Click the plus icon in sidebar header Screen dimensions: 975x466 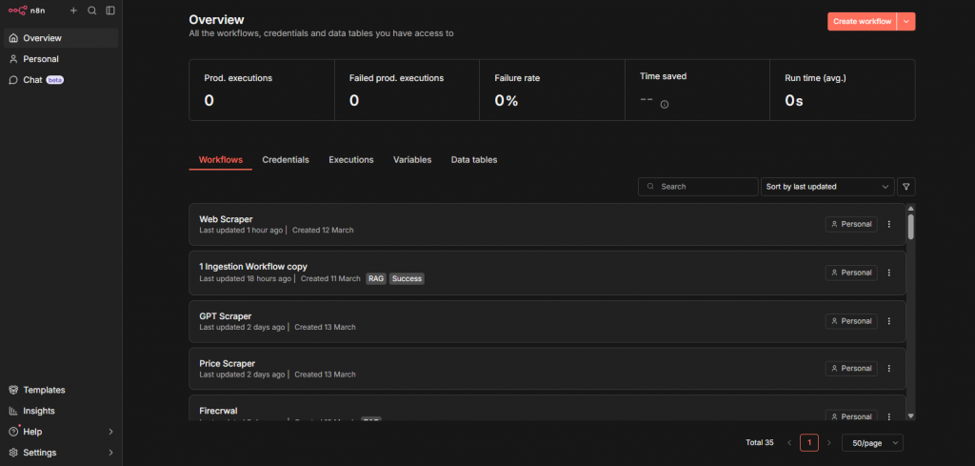click(x=73, y=10)
